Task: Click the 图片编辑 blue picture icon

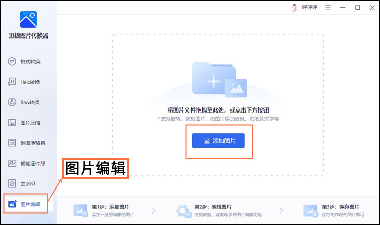Action: click(x=12, y=204)
